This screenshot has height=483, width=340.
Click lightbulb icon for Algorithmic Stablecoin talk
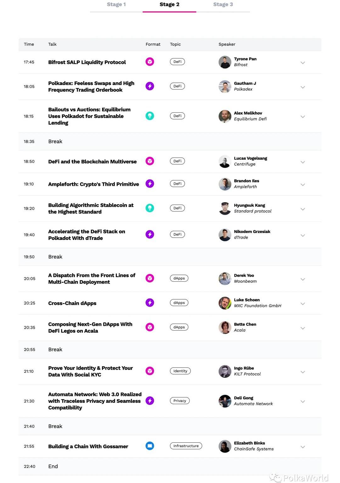point(150,208)
